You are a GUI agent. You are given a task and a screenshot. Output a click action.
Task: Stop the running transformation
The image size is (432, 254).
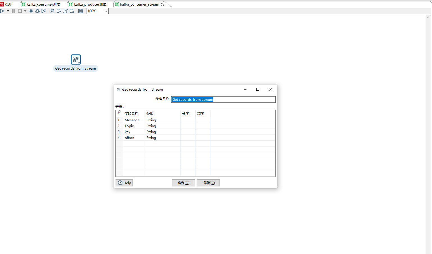[x=20, y=11]
